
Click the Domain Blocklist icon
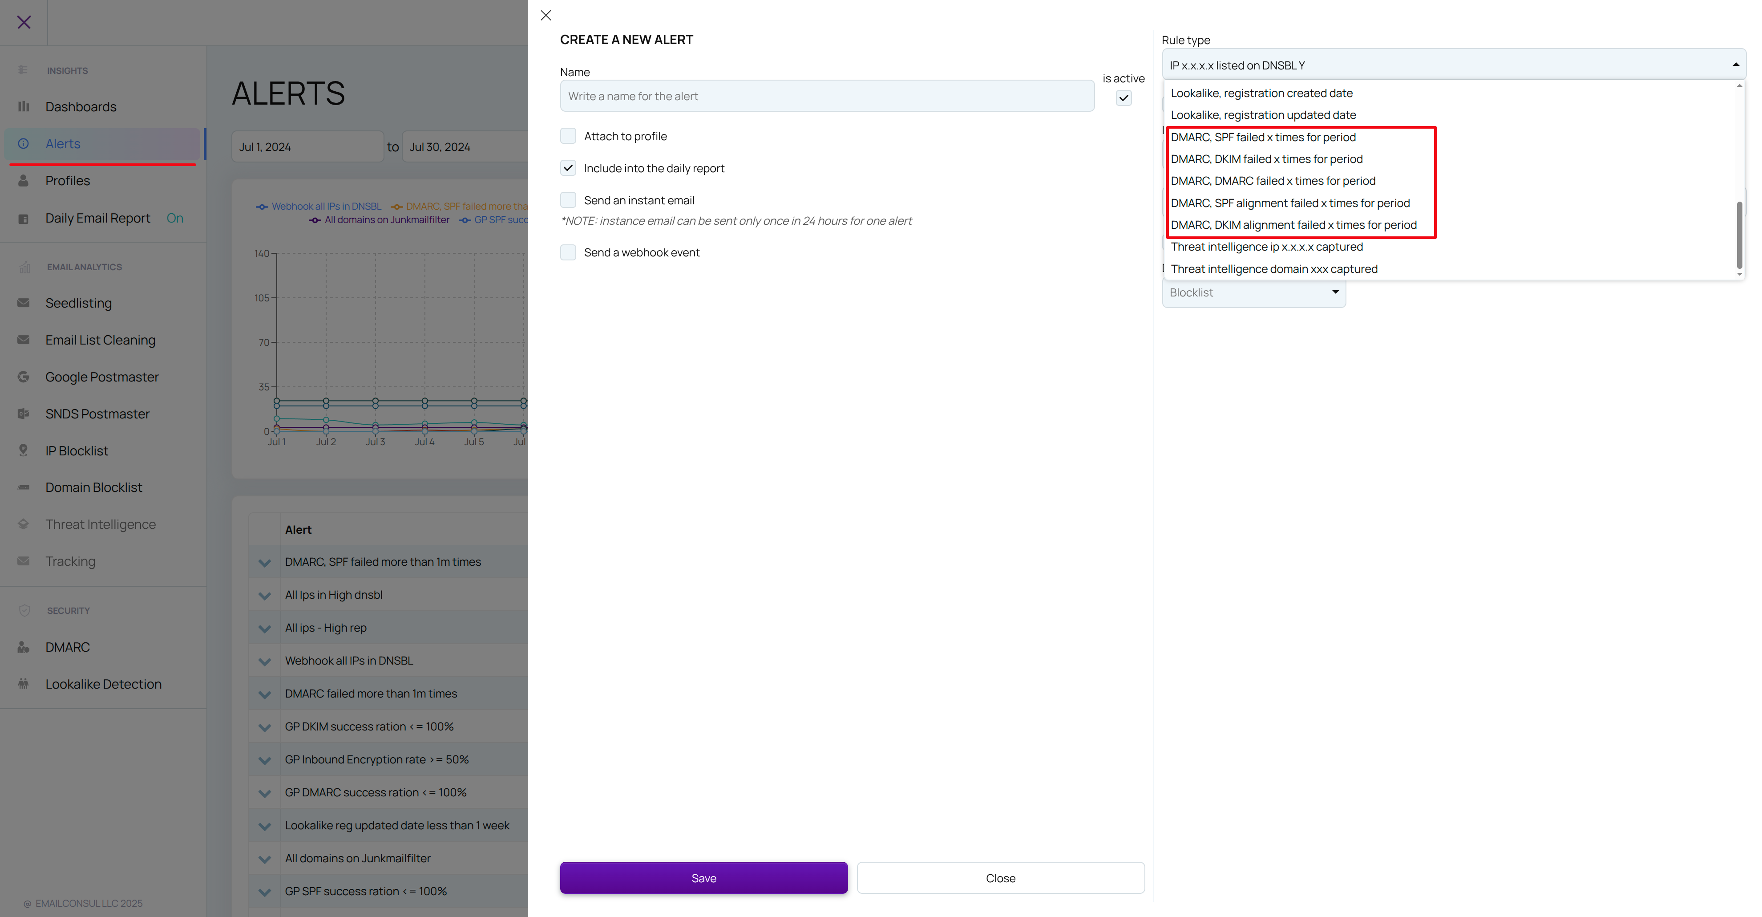(23, 487)
